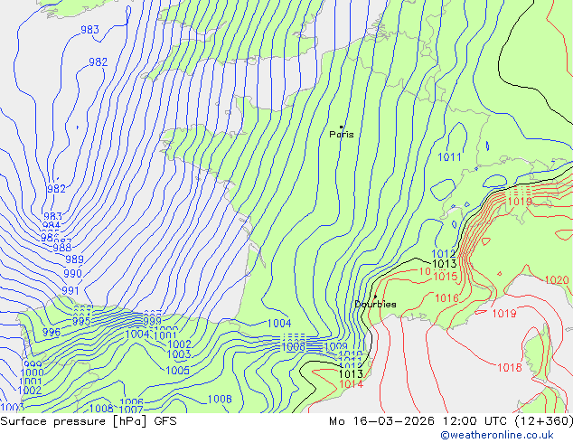Viewport: 573px width, 443px height.
Task: Select the black dot marking Dourbies
Action: tap(375, 297)
